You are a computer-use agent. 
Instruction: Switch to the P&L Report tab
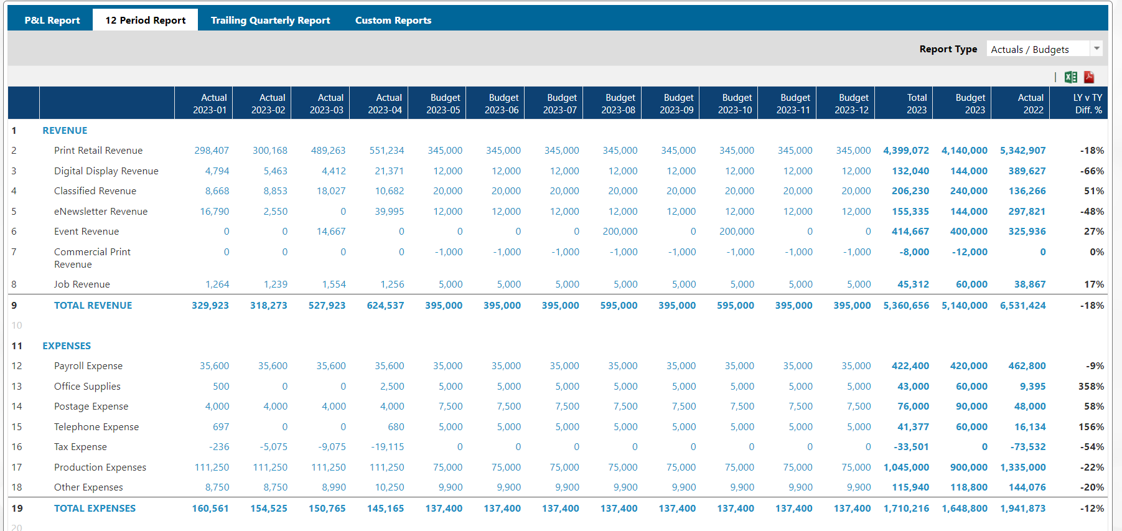click(52, 20)
